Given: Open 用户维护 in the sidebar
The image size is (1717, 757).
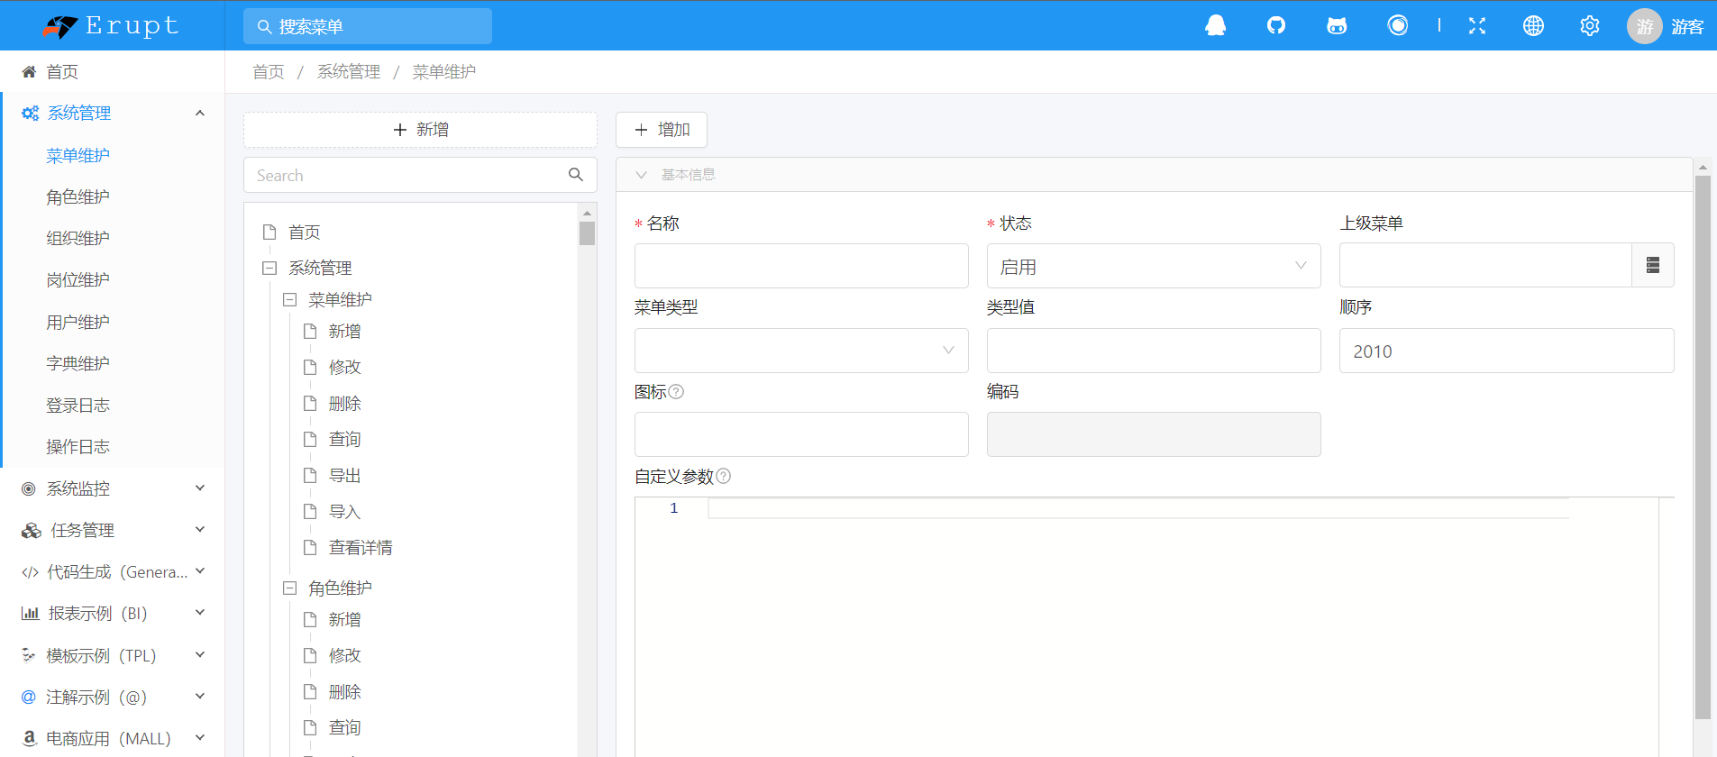Looking at the screenshot, I should [x=78, y=323].
